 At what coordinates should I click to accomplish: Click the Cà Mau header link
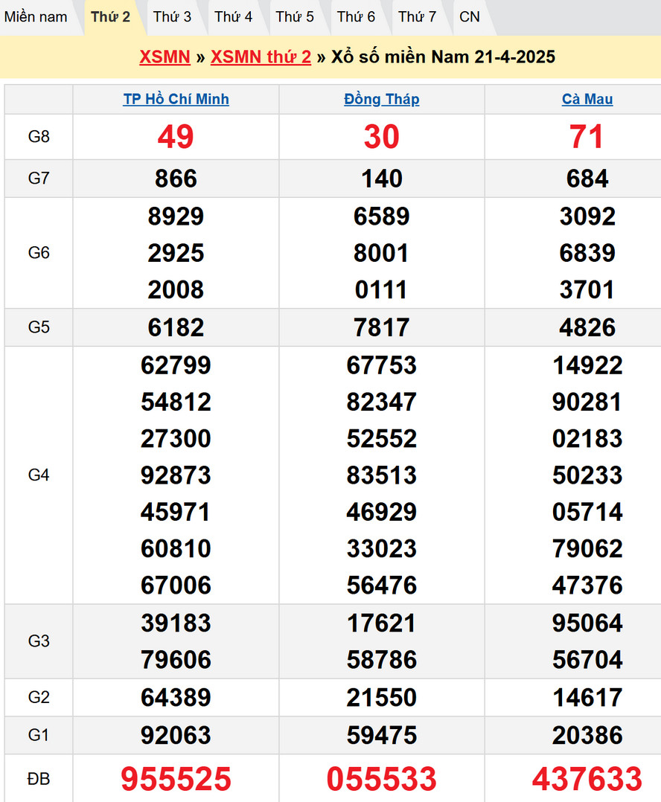point(587,100)
